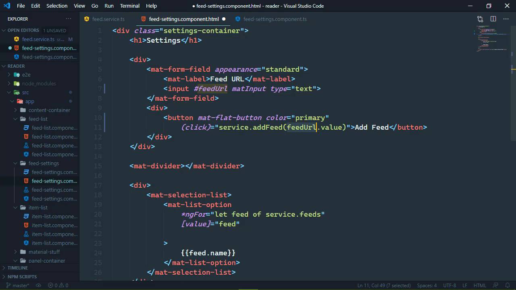Viewport: 516px width, 290px height.
Task: Open the spec test file under feed-list
Action: 40,145
